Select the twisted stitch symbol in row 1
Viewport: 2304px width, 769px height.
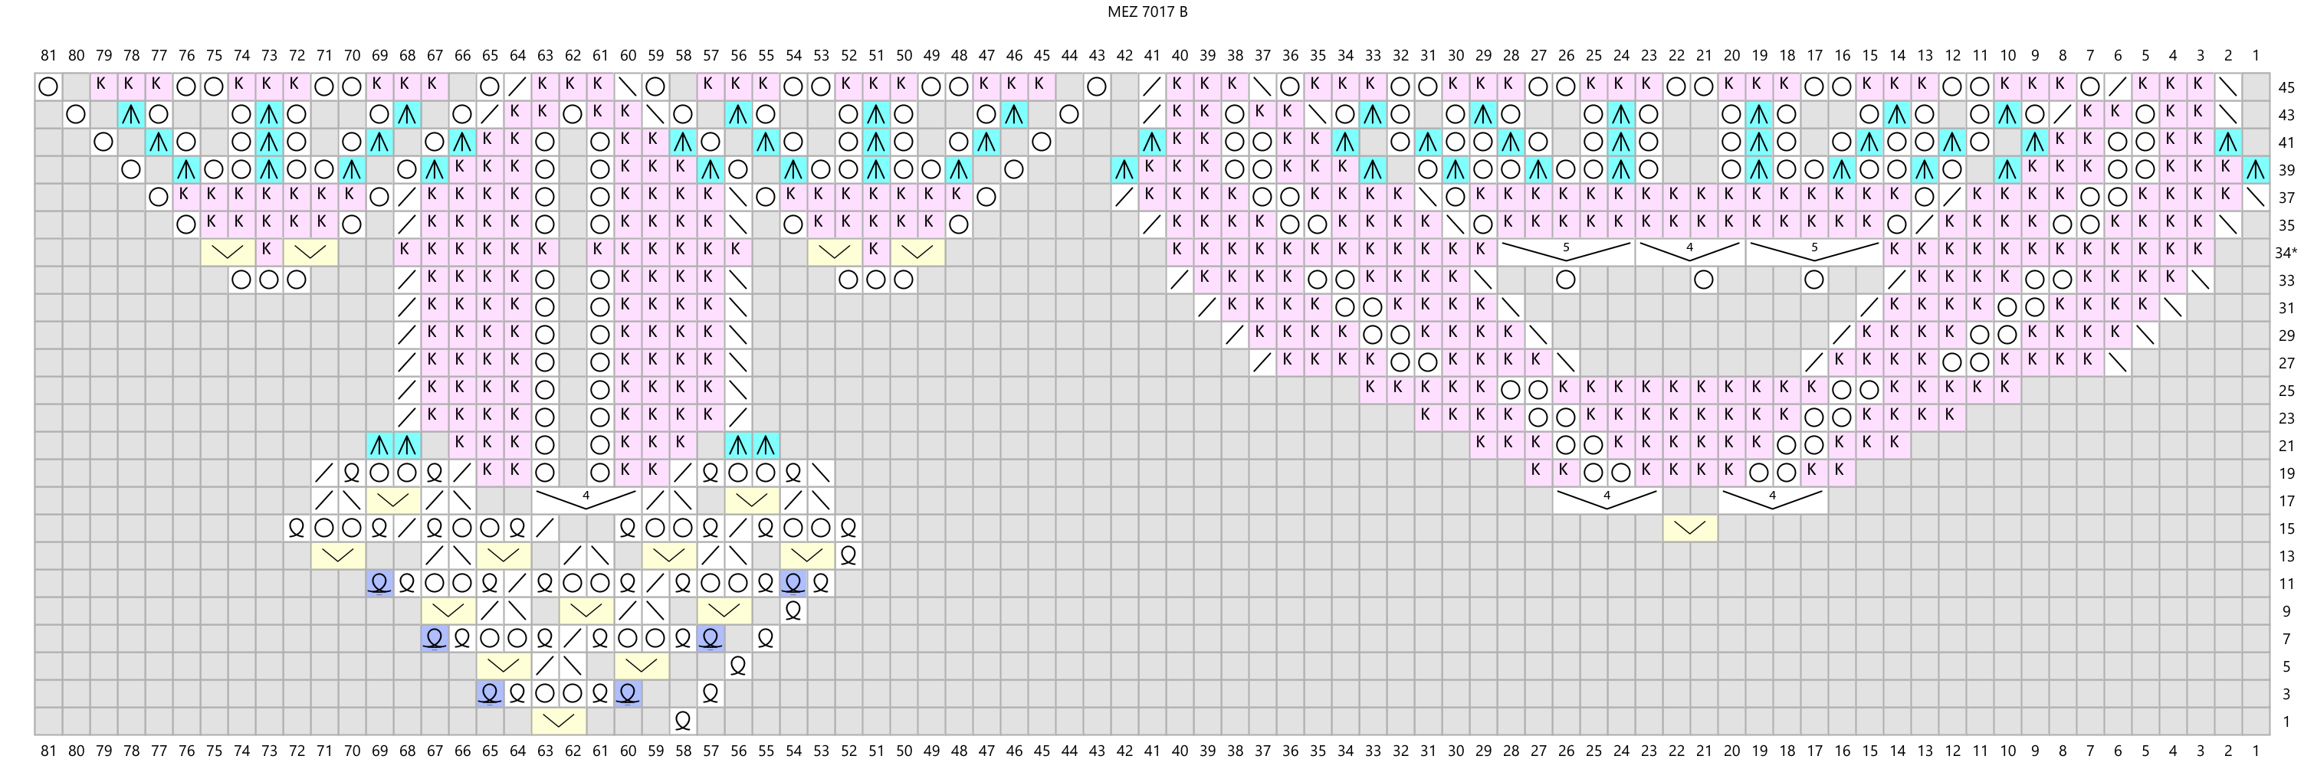tap(682, 721)
